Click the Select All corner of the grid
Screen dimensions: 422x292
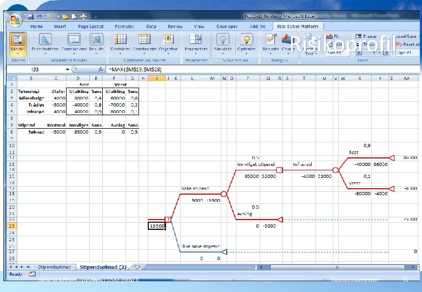[x=12, y=78]
